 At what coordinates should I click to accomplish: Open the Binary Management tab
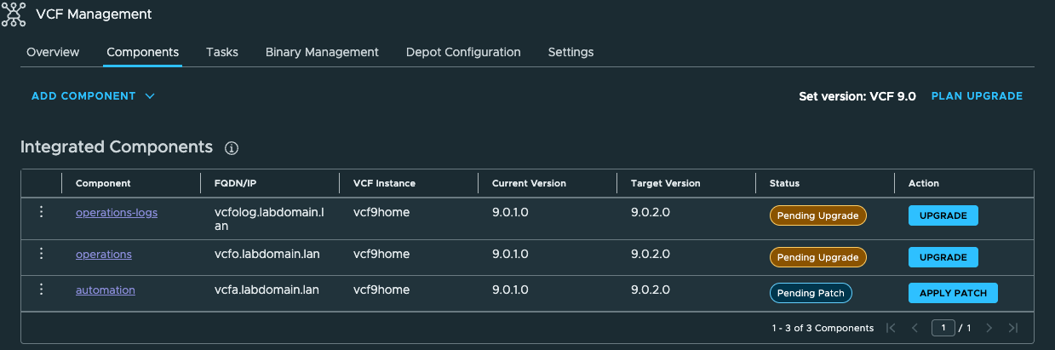pos(322,52)
